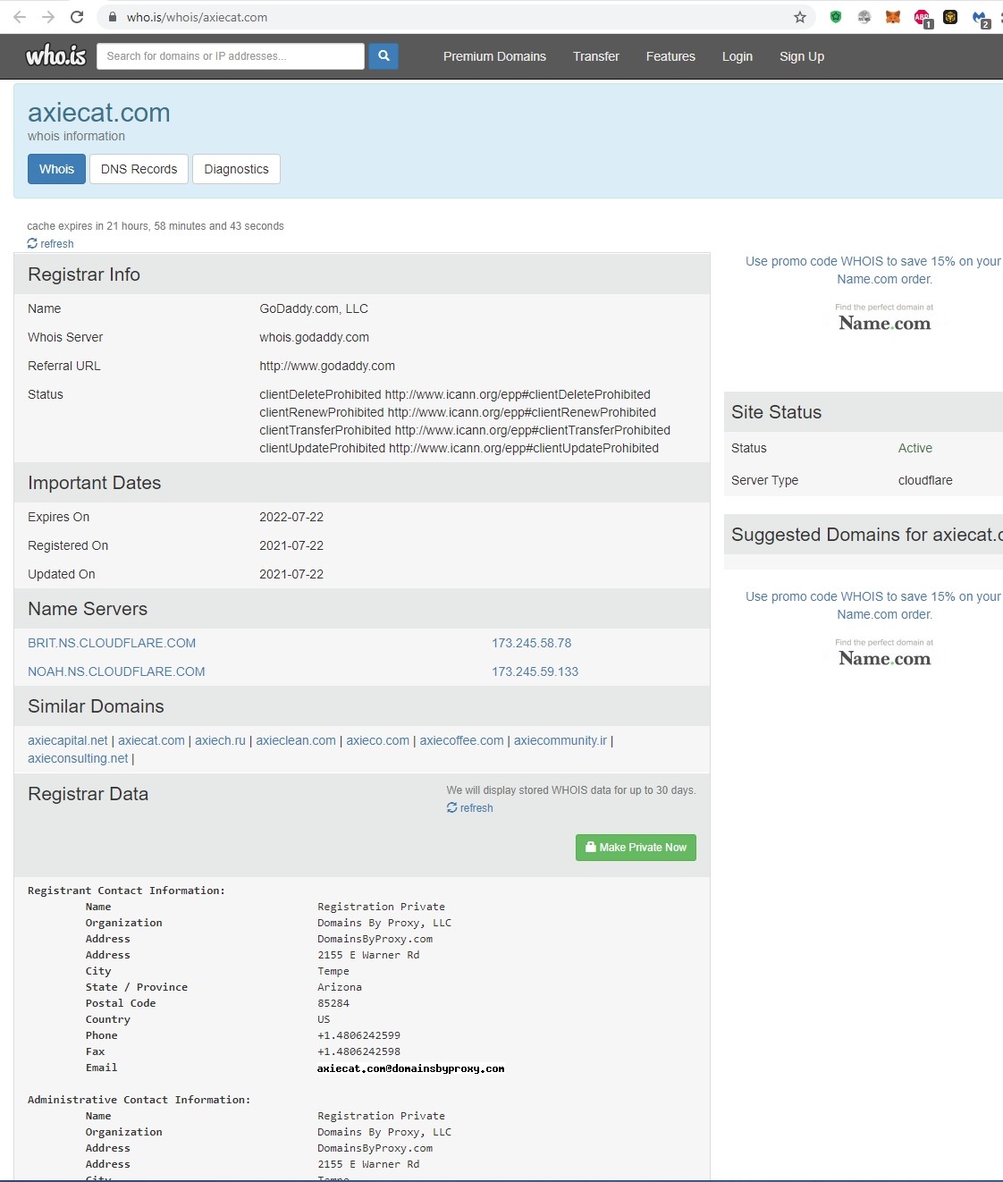Open the gray round extension icon
Viewport: 1003px width, 1182px height.
[864, 17]
